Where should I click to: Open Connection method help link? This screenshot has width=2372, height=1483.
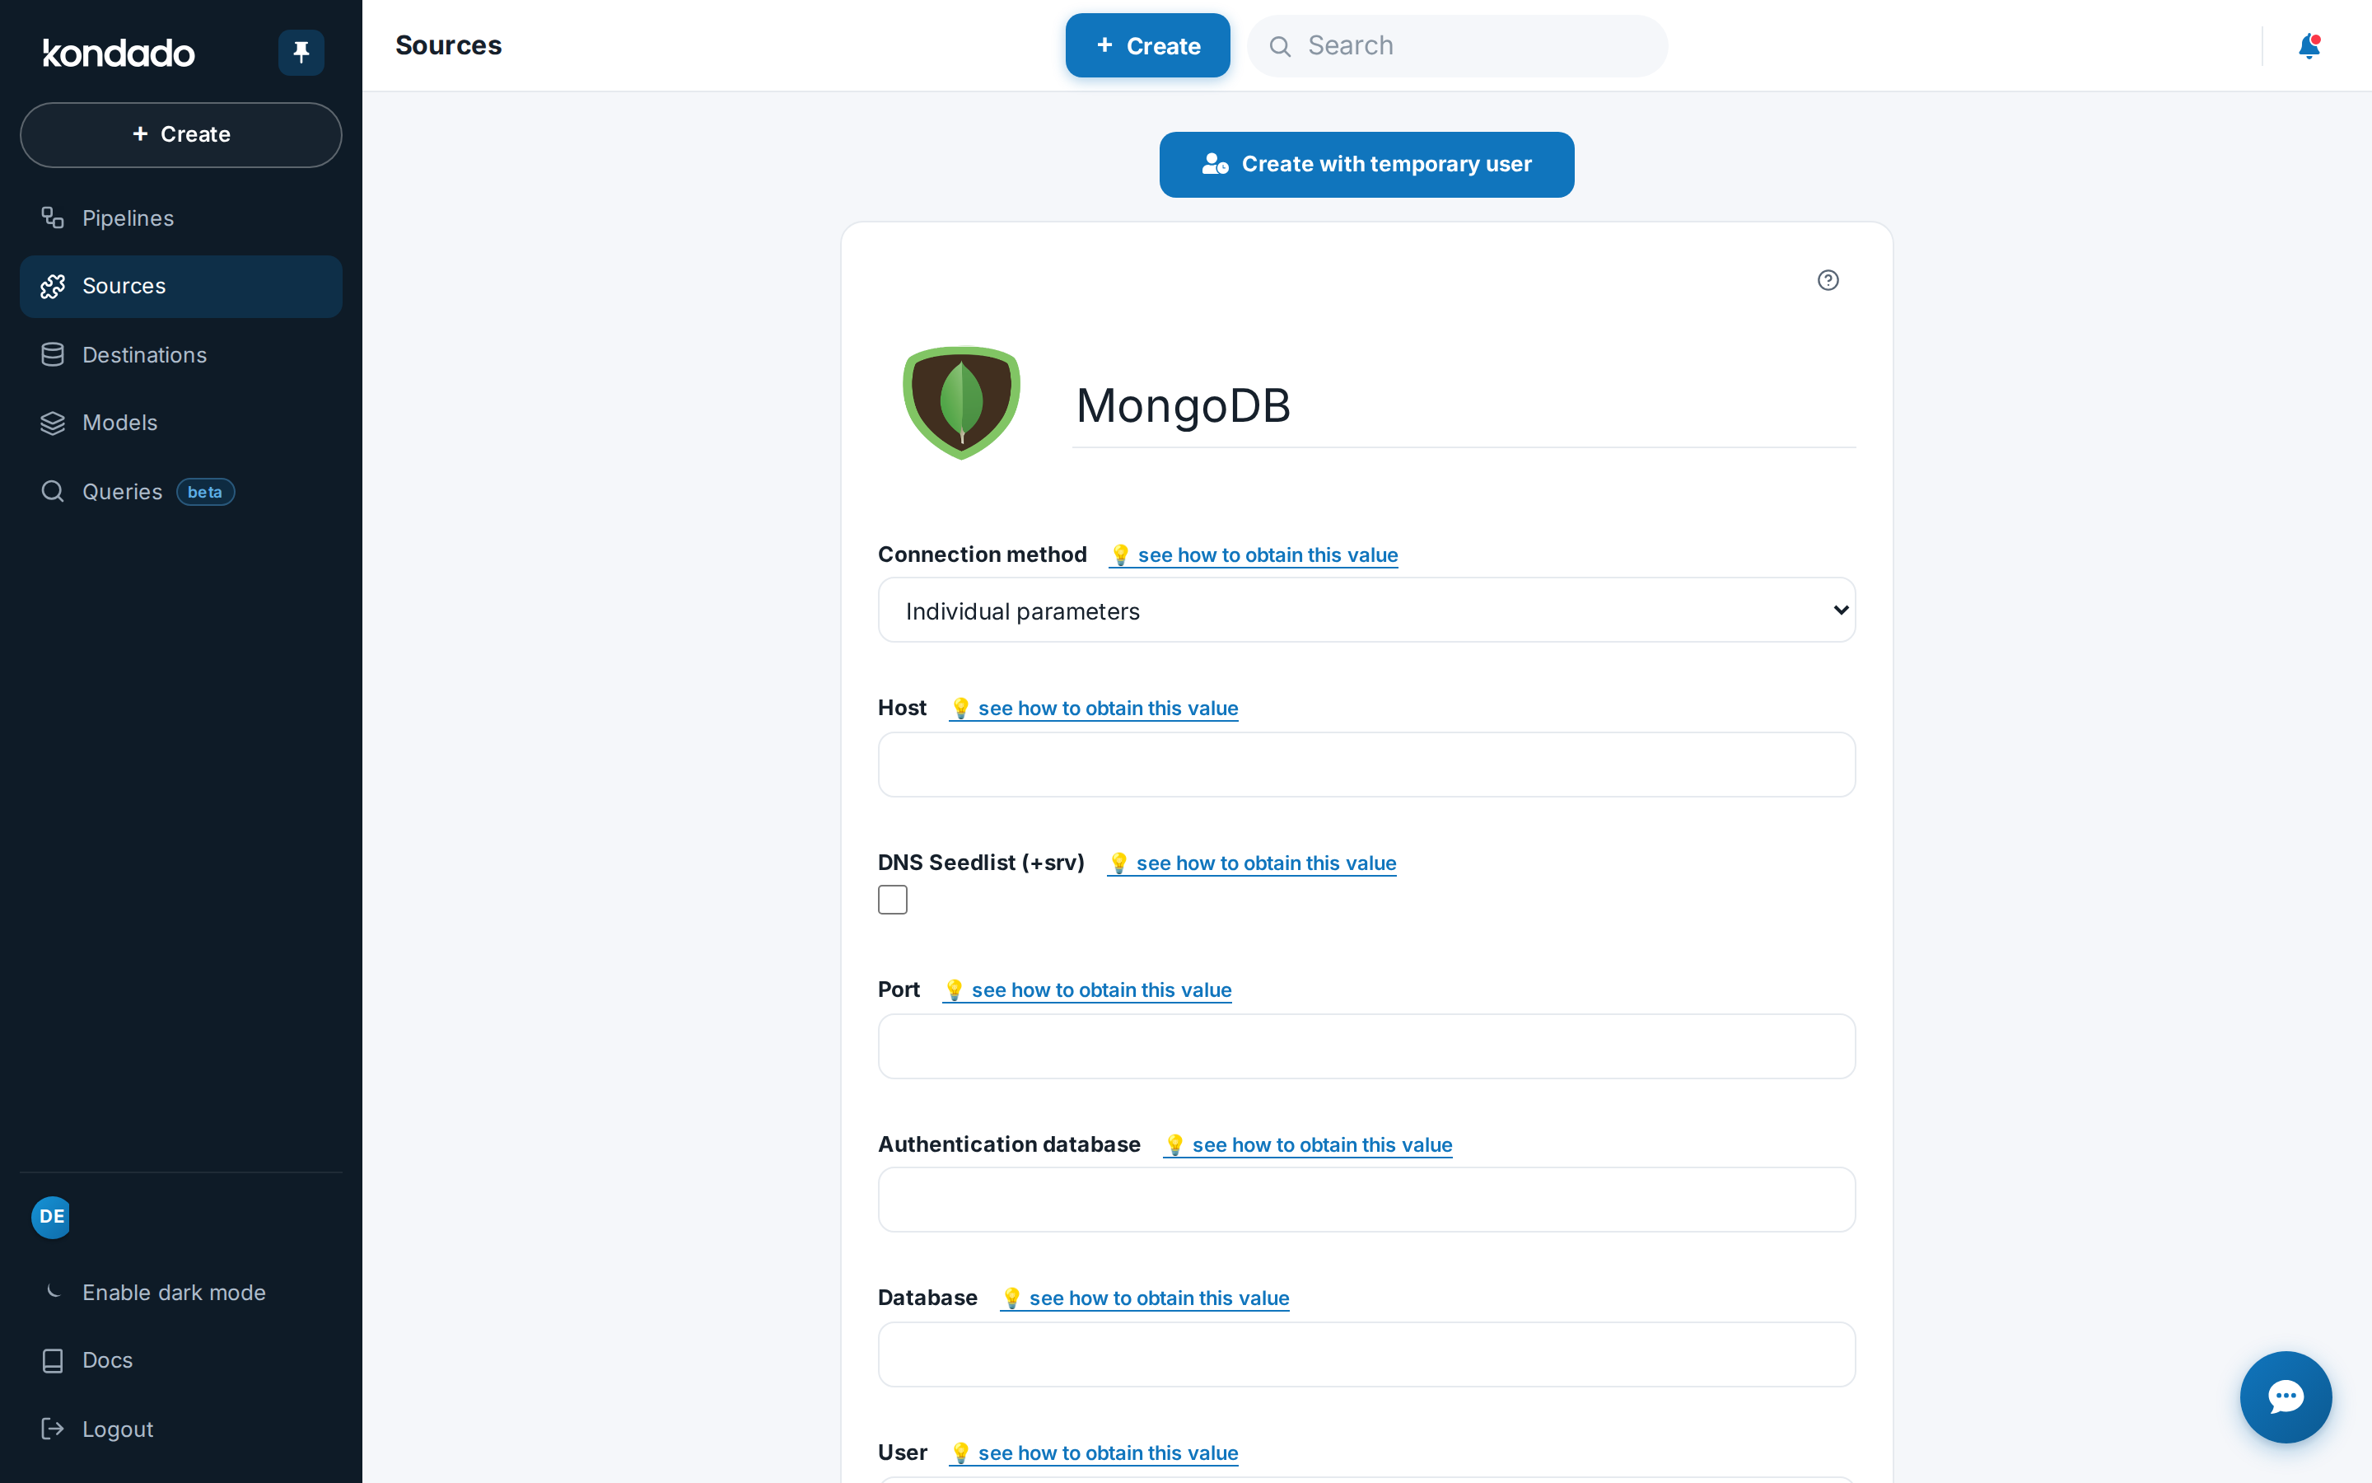1254,555
